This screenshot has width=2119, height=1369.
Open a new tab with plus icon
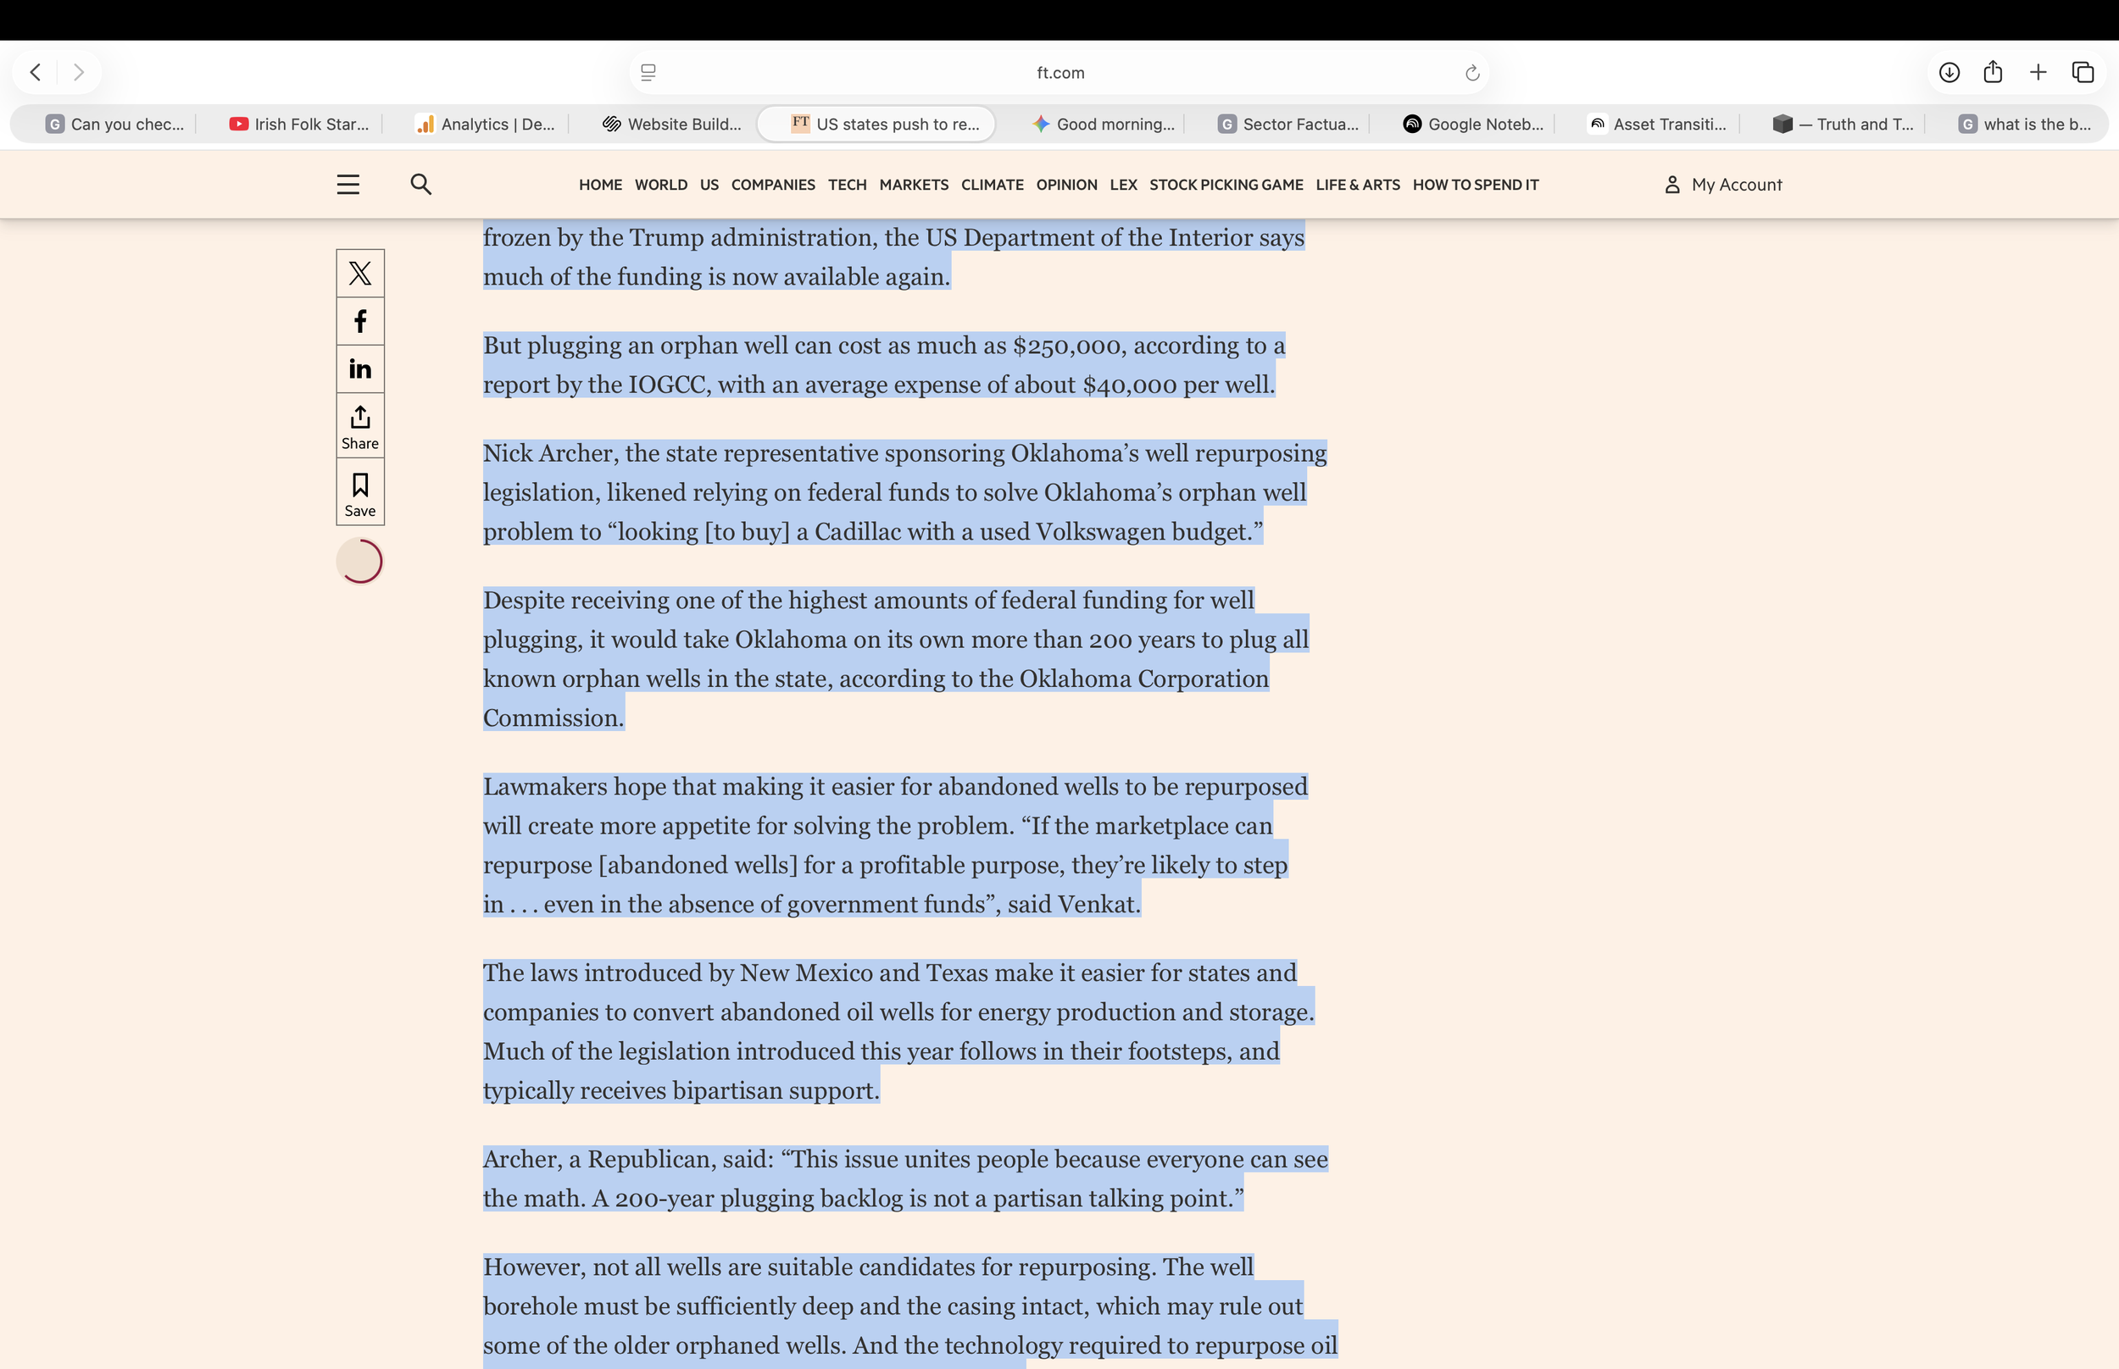point(2038,72)
